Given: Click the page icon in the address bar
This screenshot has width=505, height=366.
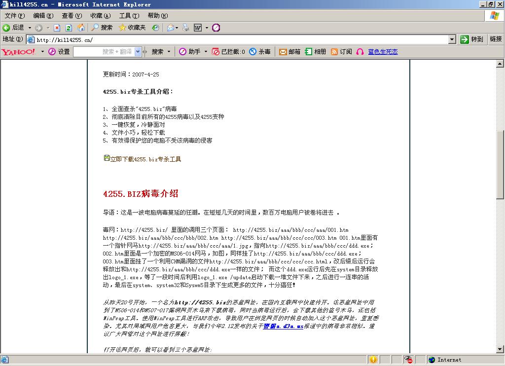Looking at the screenshot, I should click(x=31, y=39).
